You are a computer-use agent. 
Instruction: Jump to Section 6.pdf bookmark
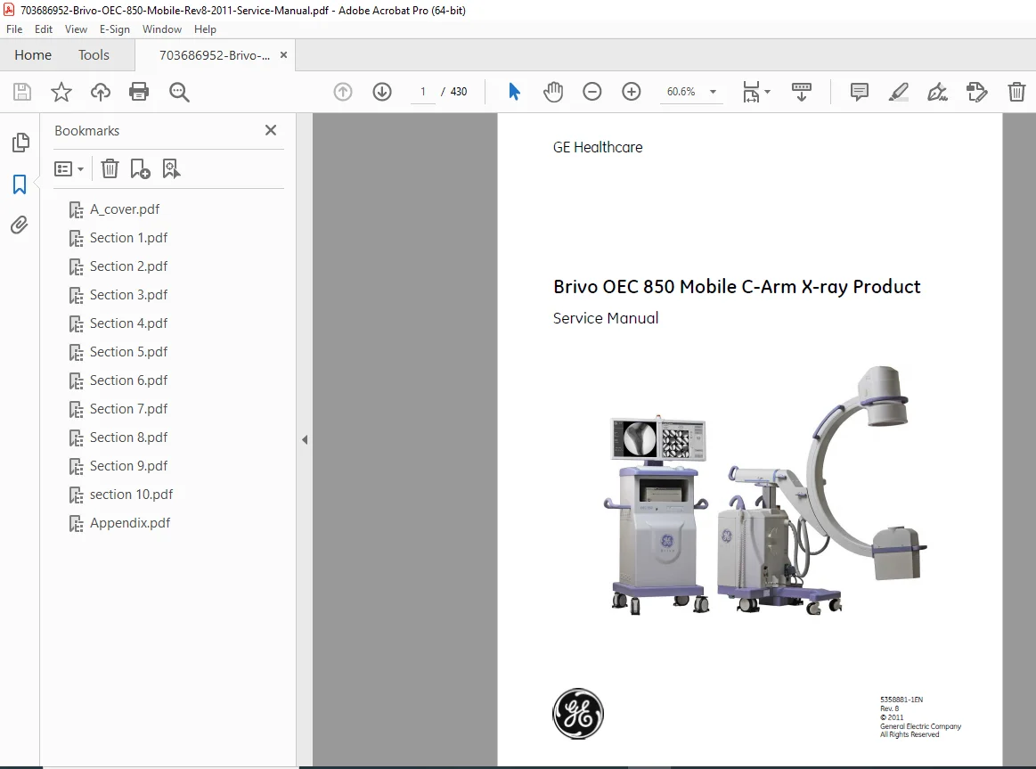point(128,380)
